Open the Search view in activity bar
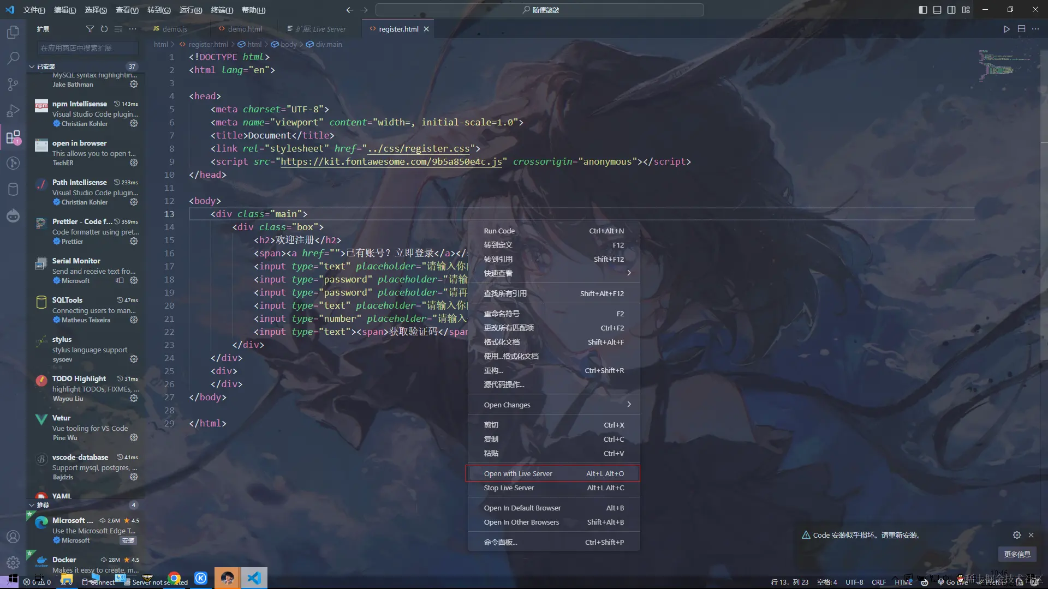The height and width of the screenshot is (589, 1048). (13, 58)
